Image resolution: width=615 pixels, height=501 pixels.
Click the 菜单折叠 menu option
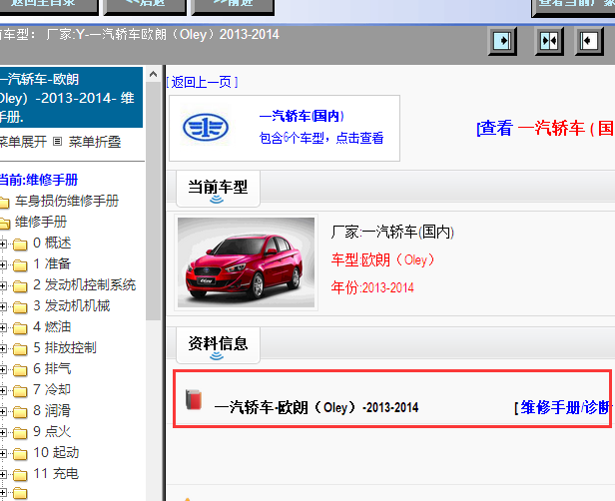click(95, 142)
